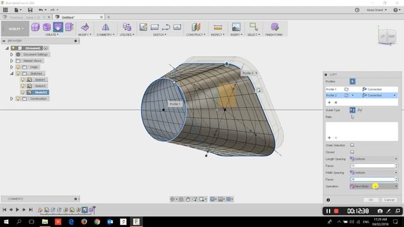Click Cancel in the Loft dialog
Screen dimensions: 404x227
pyautogui.click(x=389, y=200)
